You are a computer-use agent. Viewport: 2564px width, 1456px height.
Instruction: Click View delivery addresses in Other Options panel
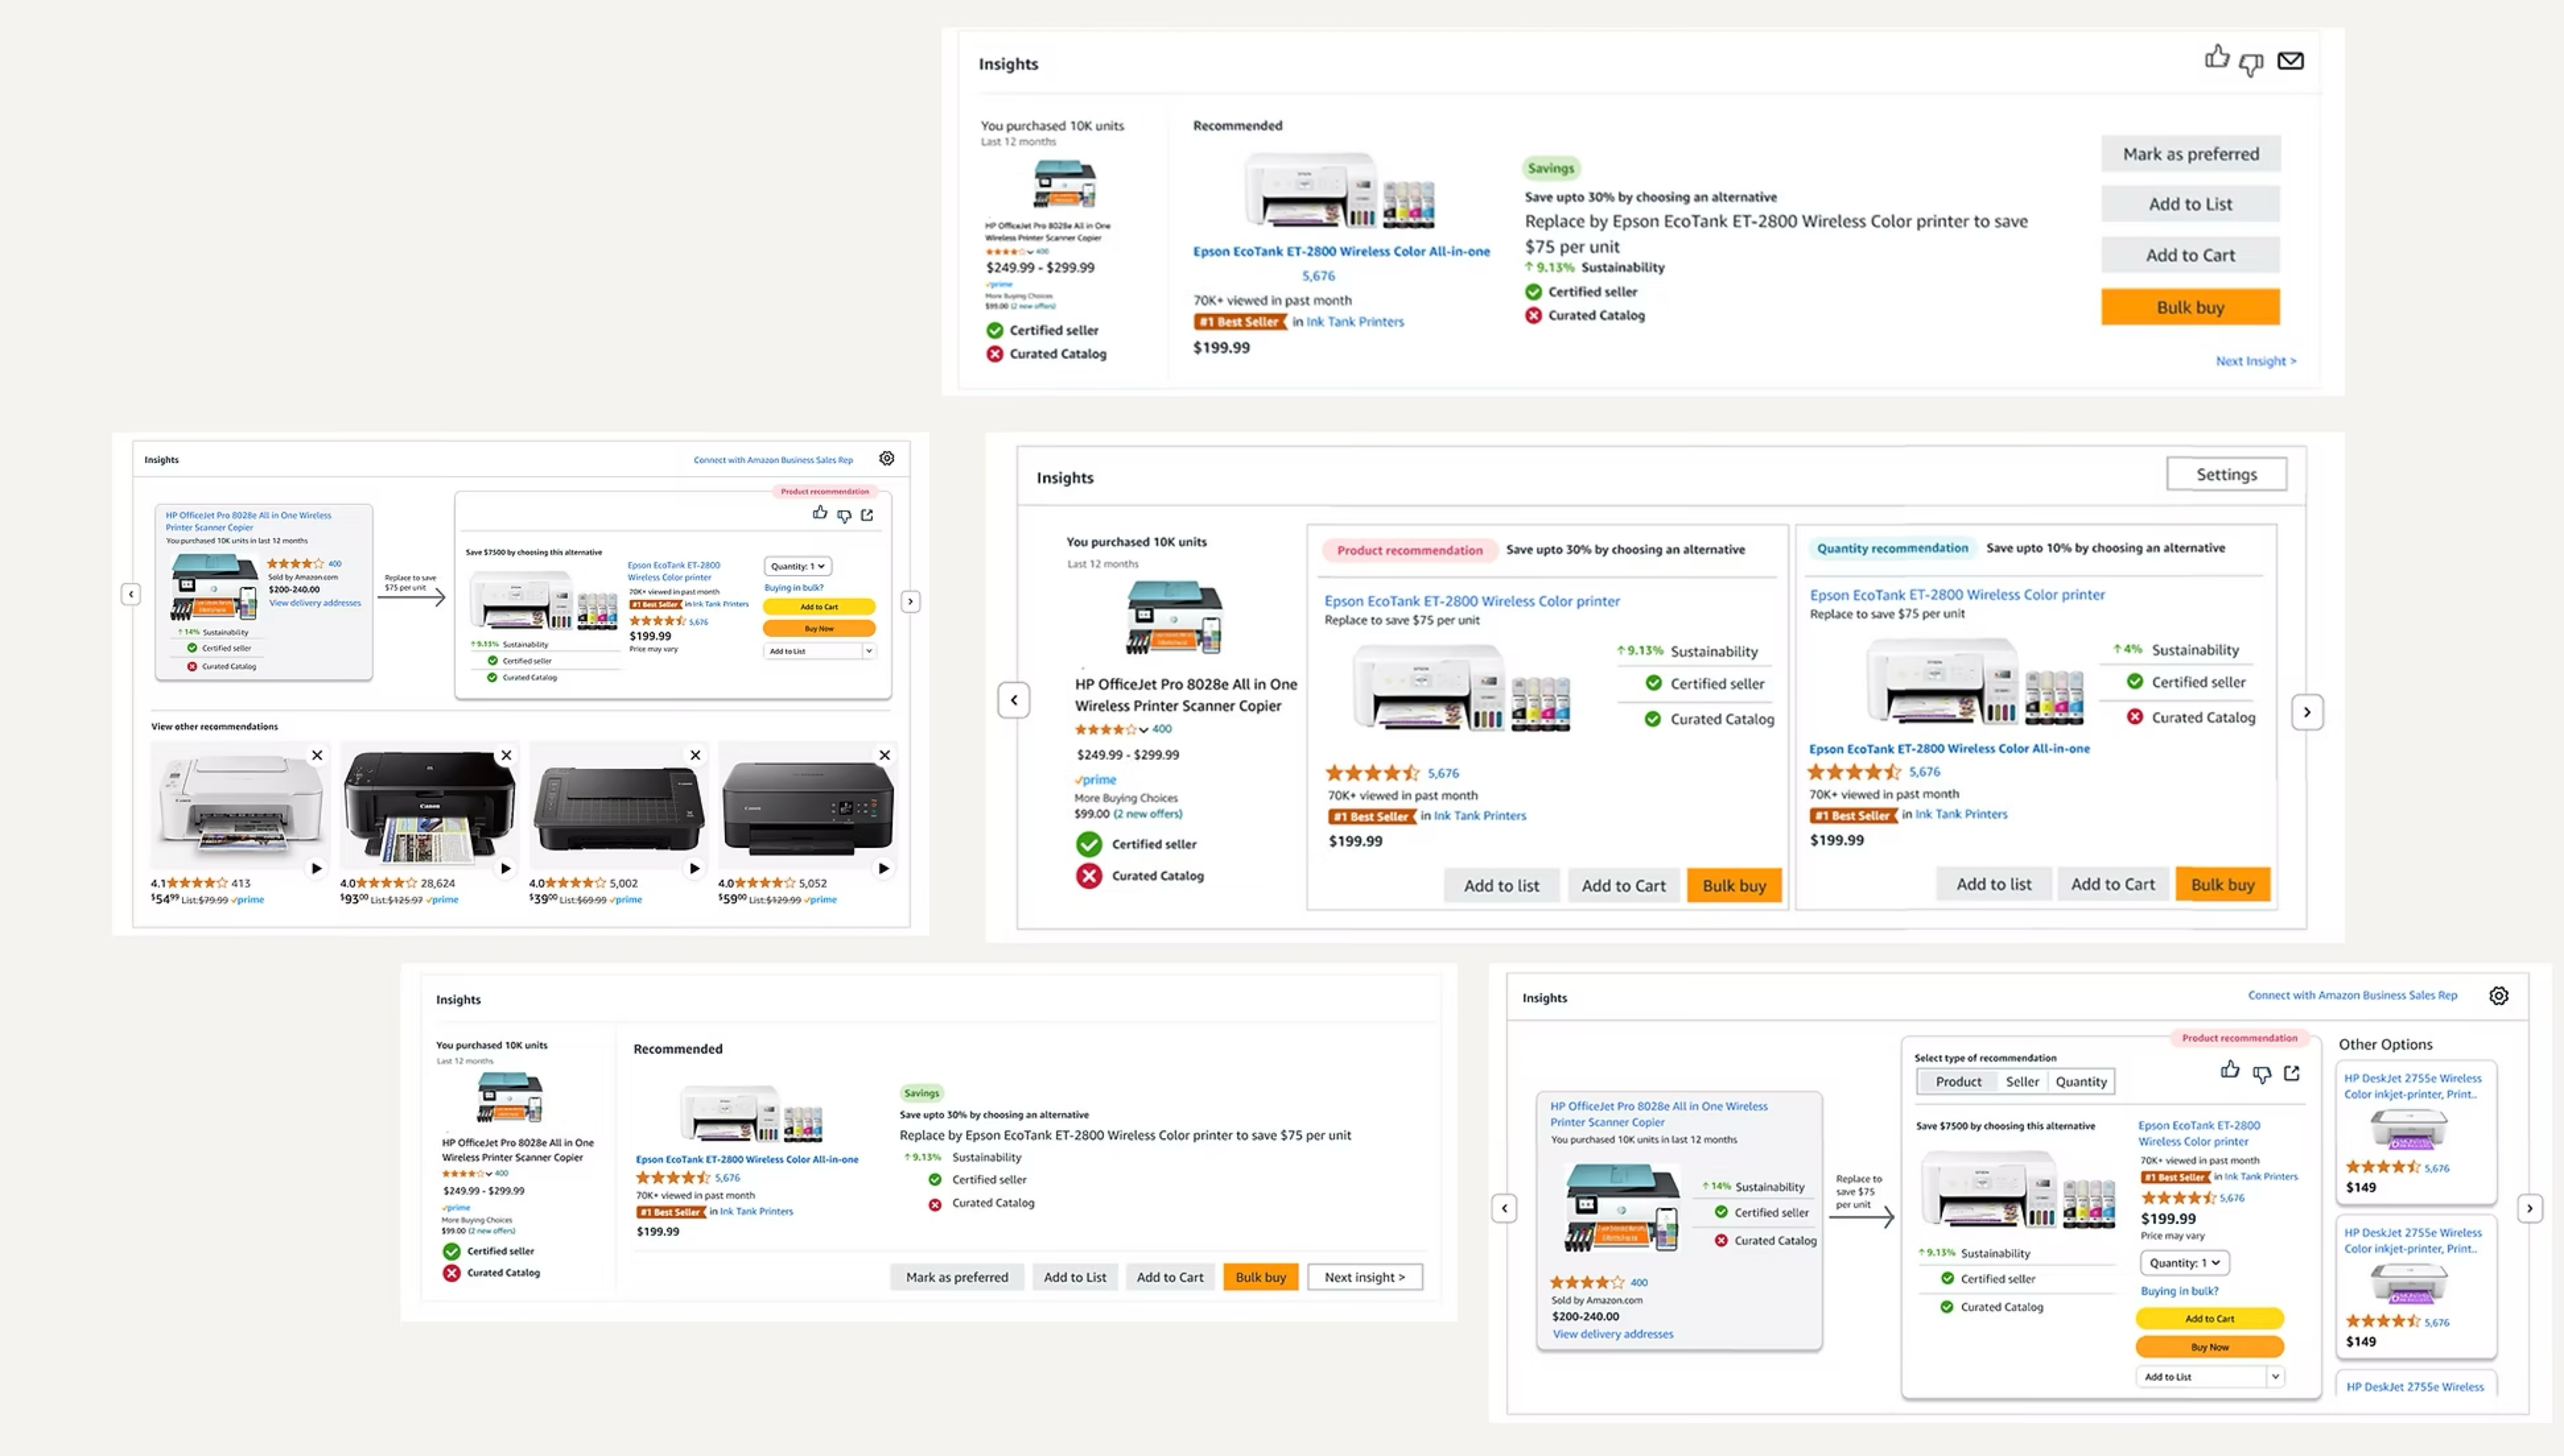click(x=1612, y=1334)
